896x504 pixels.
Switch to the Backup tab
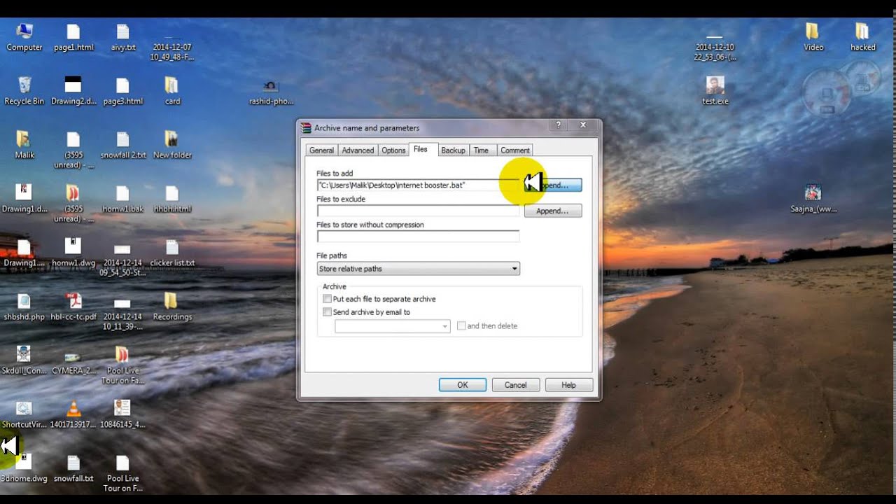tap(453, 150)
